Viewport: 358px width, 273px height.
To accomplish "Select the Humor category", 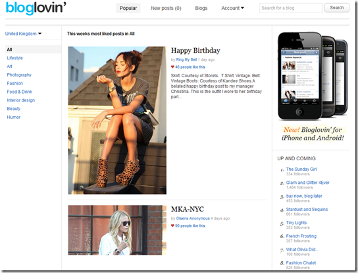I will [14, 117].
